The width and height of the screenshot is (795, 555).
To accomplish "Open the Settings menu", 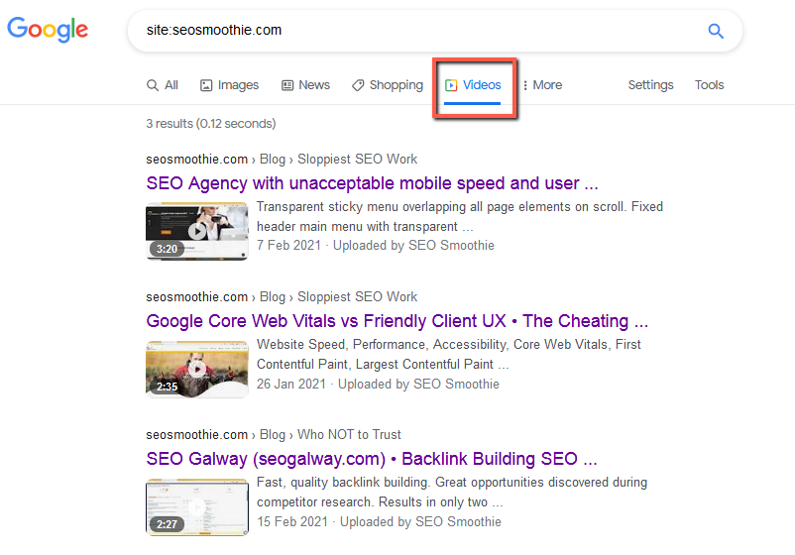I will point(650,85).
